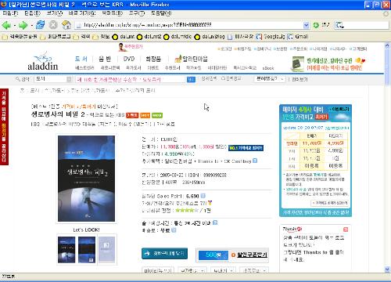Screen dimensions: 391x282
Task: Open the 파일(F) menu
Action: click(x=10, y=13)
